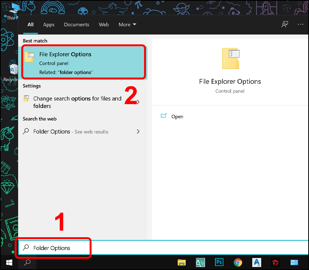309x270 pixels.
Task: Click the File Explorer Options title in preview pane
Action: pyautogui.click(x=230, y=81)
